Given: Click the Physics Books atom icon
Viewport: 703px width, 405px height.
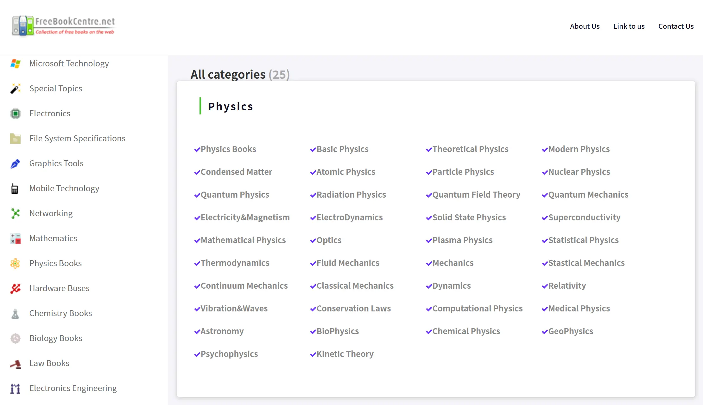Looking at the screenshot, I should pyautogui.click(x=15, y=263).
